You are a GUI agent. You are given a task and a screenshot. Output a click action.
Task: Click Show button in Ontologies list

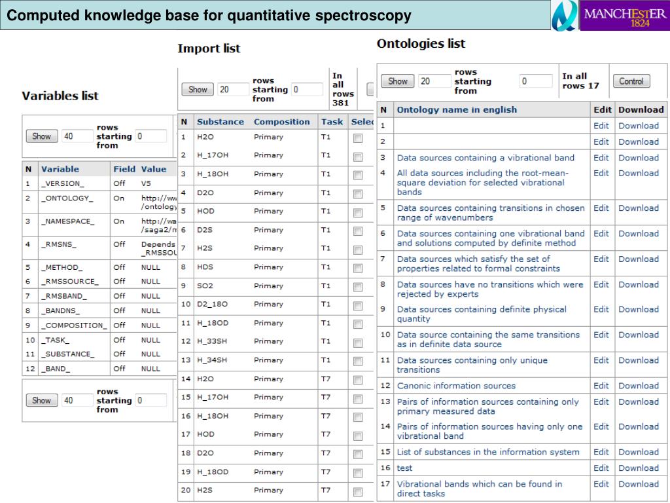(x=397, y=81)
